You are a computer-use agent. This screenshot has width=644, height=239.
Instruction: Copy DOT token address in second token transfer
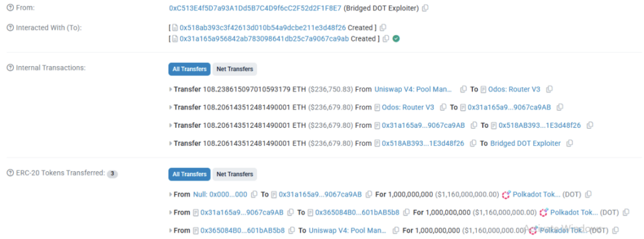click(626, 213)
